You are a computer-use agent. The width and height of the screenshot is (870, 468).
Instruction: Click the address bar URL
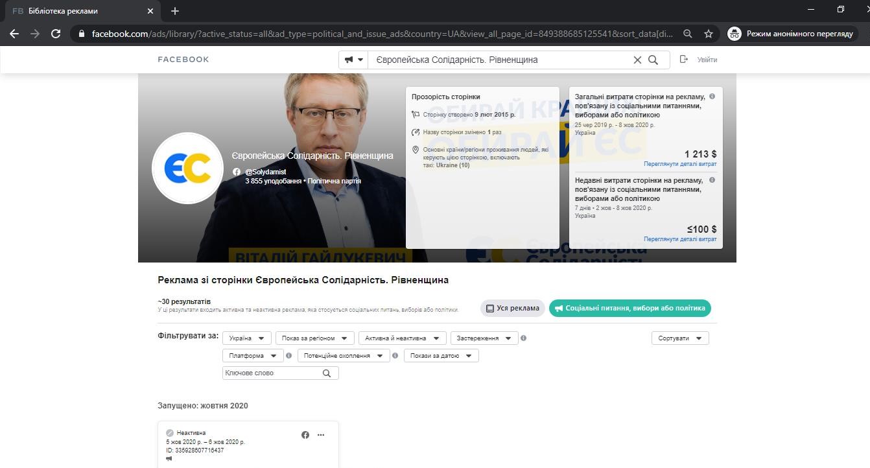[382, 34]
